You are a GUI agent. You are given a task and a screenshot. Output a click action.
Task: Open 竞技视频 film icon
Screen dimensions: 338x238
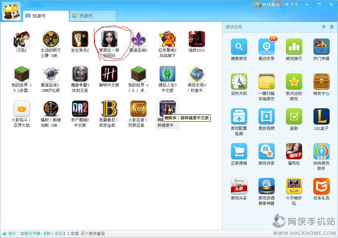click(267, 116)
